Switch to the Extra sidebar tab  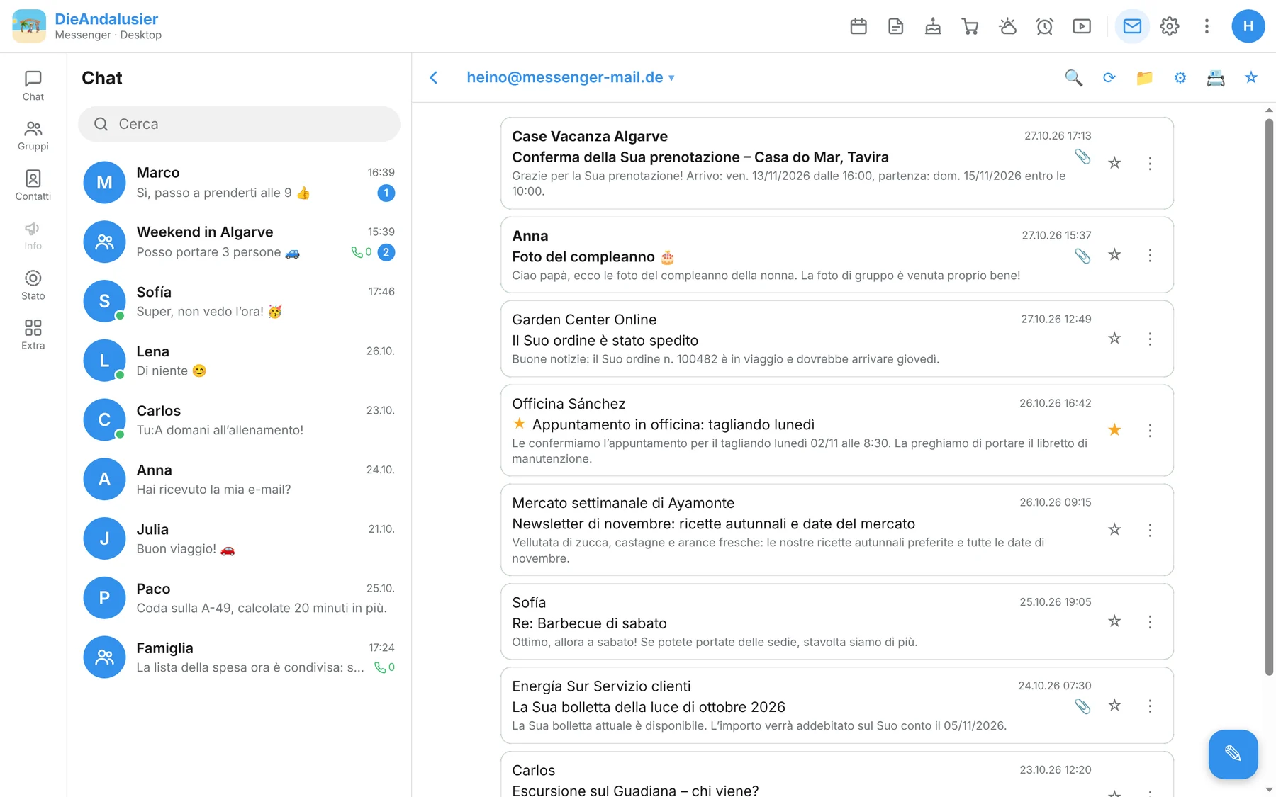pyautogui.click(x=33, y=334)
